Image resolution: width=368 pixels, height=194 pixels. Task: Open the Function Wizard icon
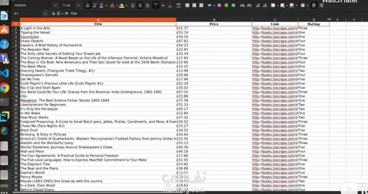point(54,13)
